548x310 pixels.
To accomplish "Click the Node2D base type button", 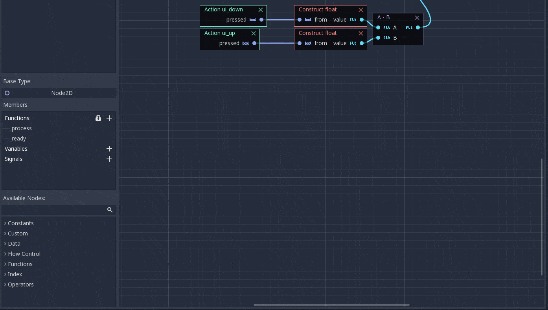I will pos(59,93).
